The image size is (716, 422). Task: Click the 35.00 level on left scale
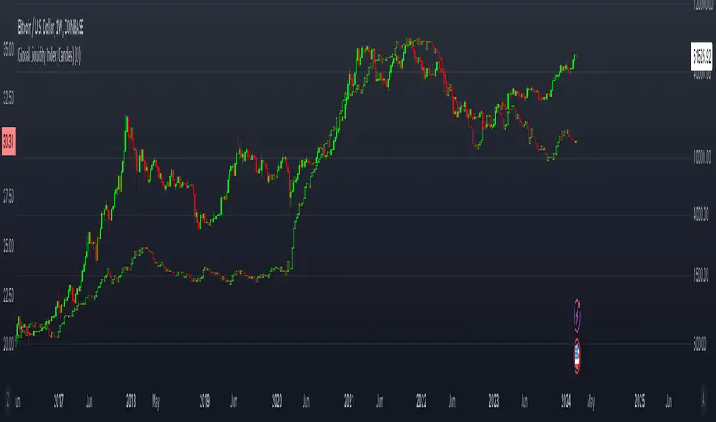pos(9,51)
